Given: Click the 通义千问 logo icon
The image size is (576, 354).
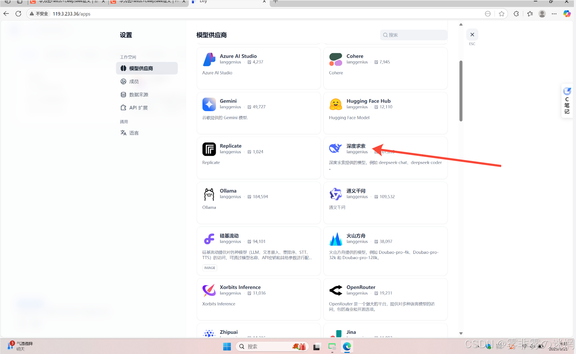Looking at the screenshot, I should tap(336, 194).
